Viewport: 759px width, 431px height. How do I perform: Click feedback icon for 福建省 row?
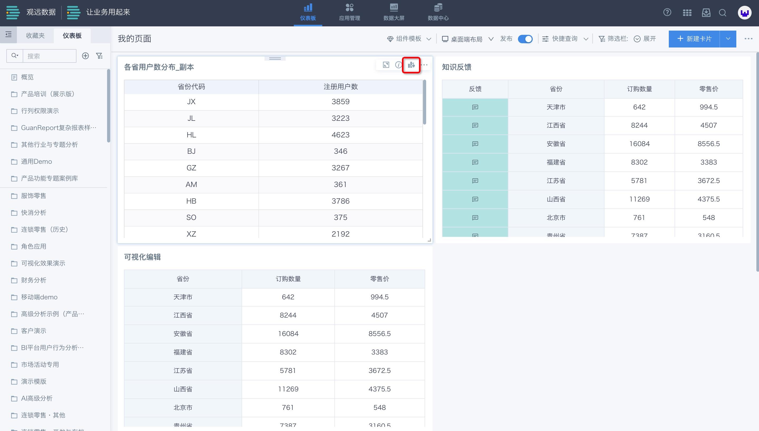point(475,162)
